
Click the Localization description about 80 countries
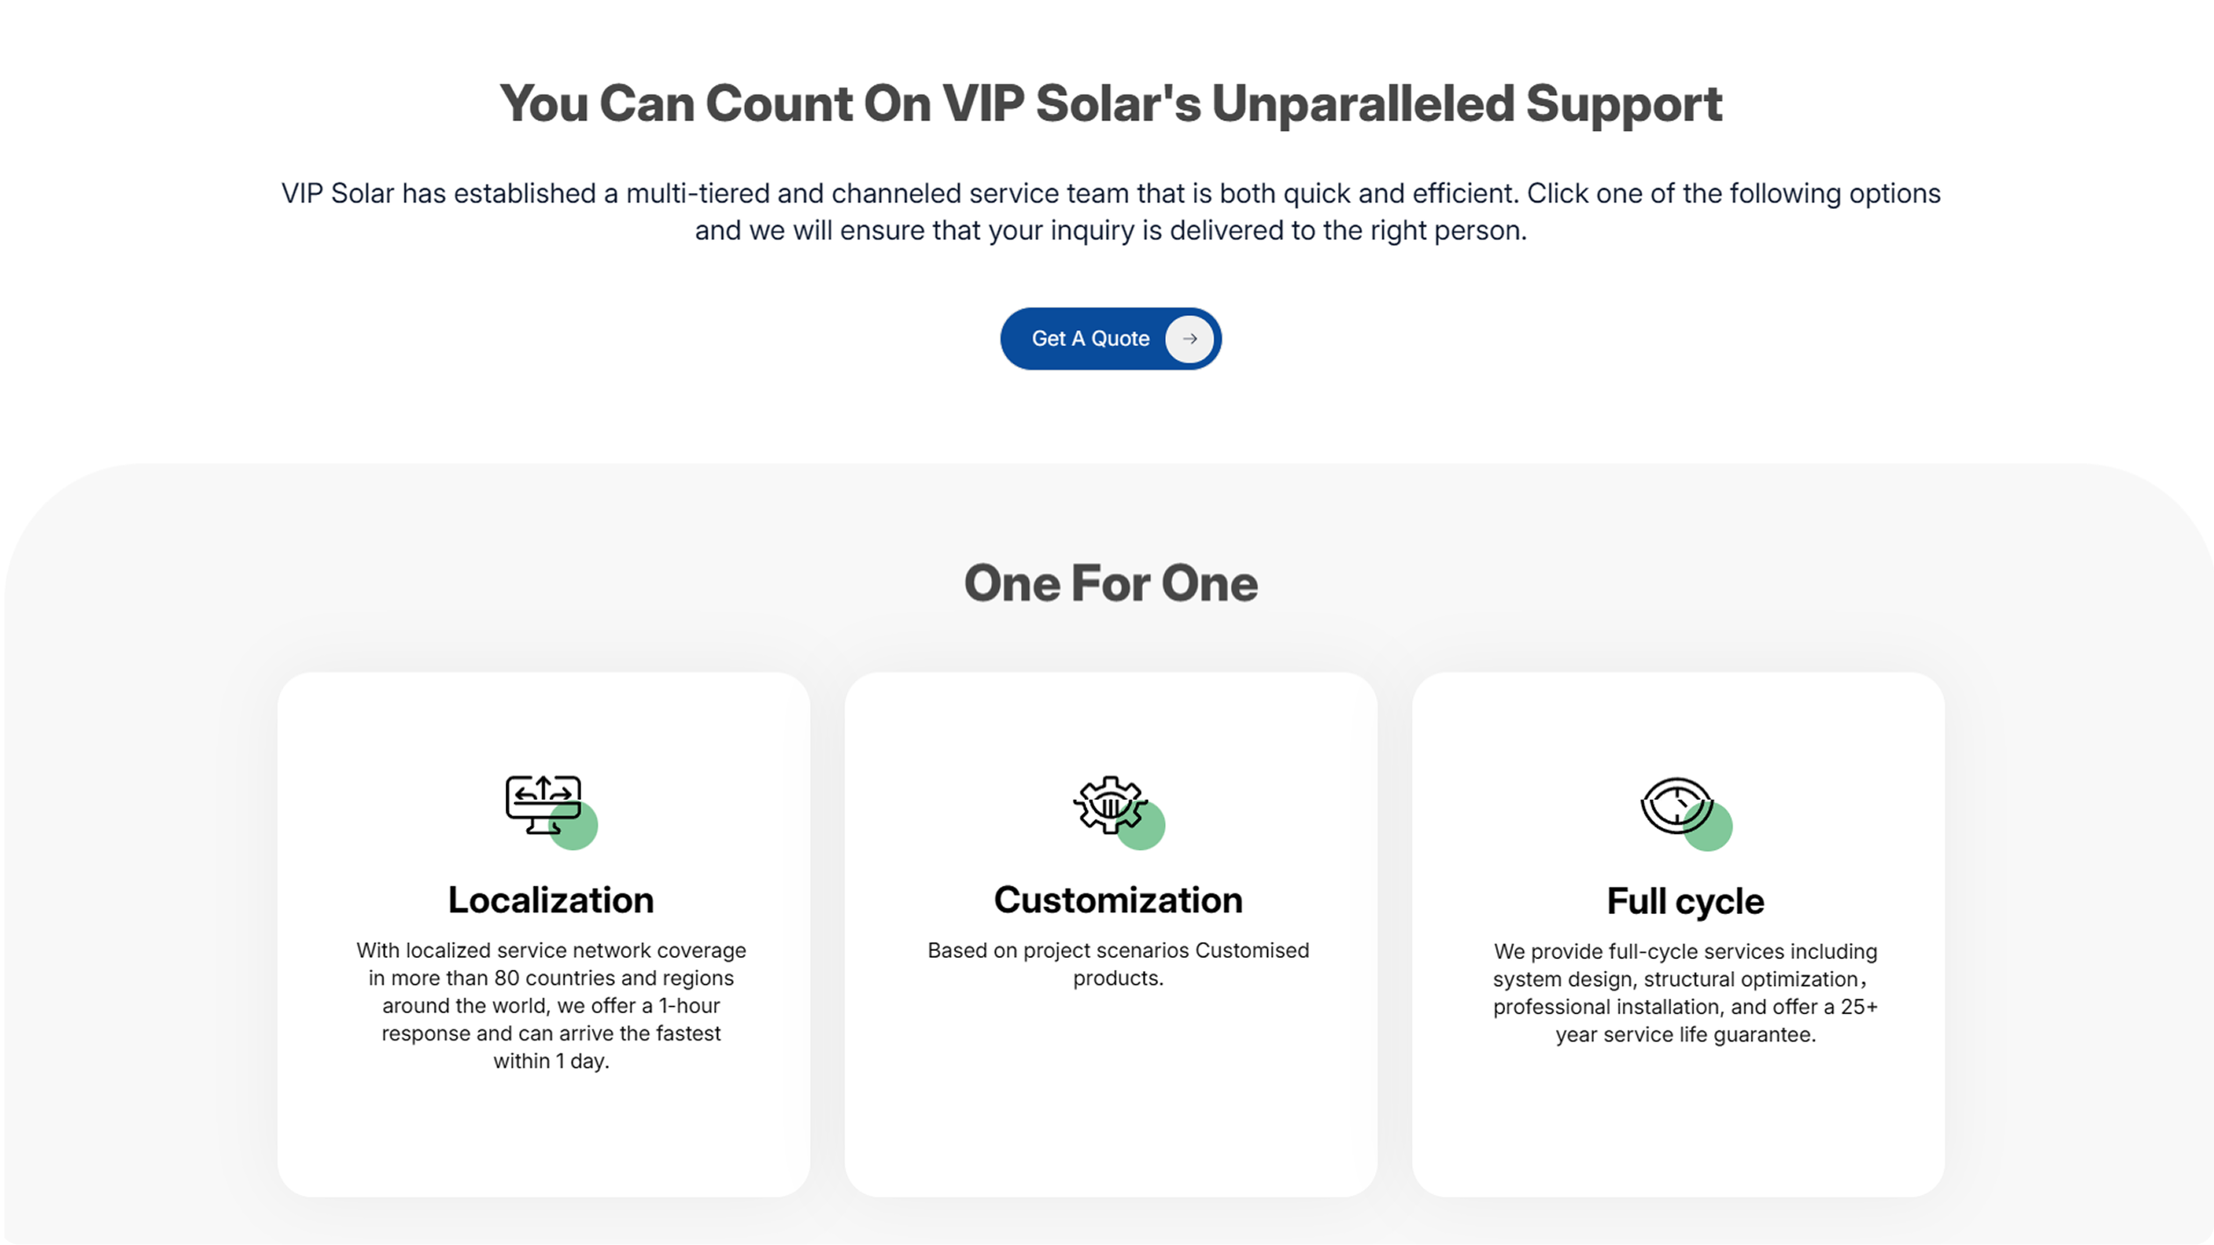[x=551, y=1005]
